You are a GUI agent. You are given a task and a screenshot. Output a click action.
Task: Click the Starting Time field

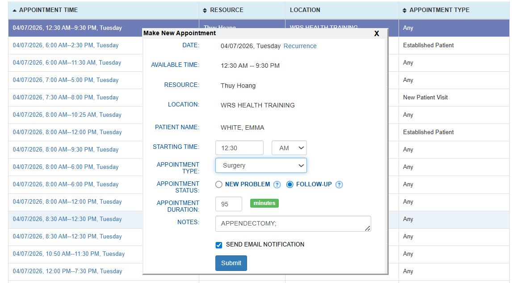tap(239, 148)
